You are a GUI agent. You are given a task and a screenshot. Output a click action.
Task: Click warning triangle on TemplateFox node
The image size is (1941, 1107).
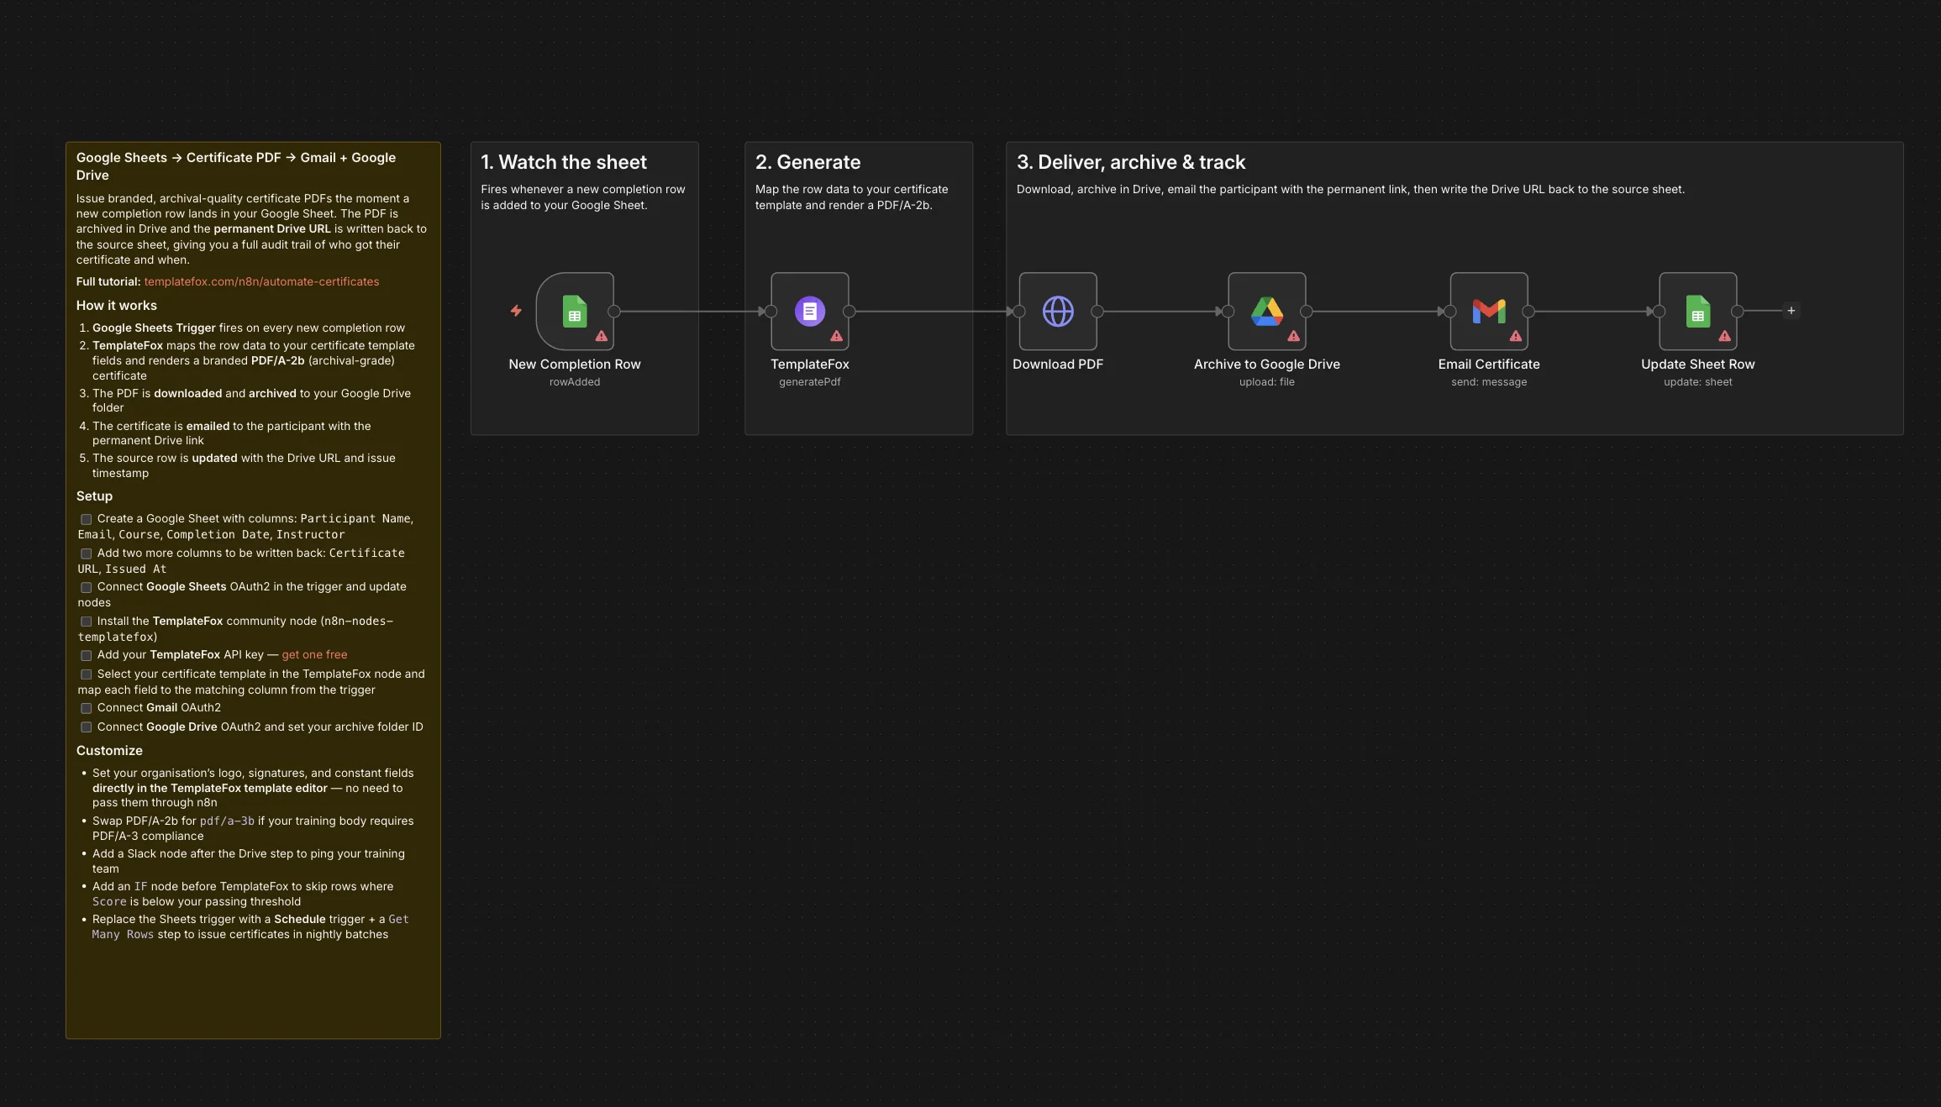(x=837, y=336)
